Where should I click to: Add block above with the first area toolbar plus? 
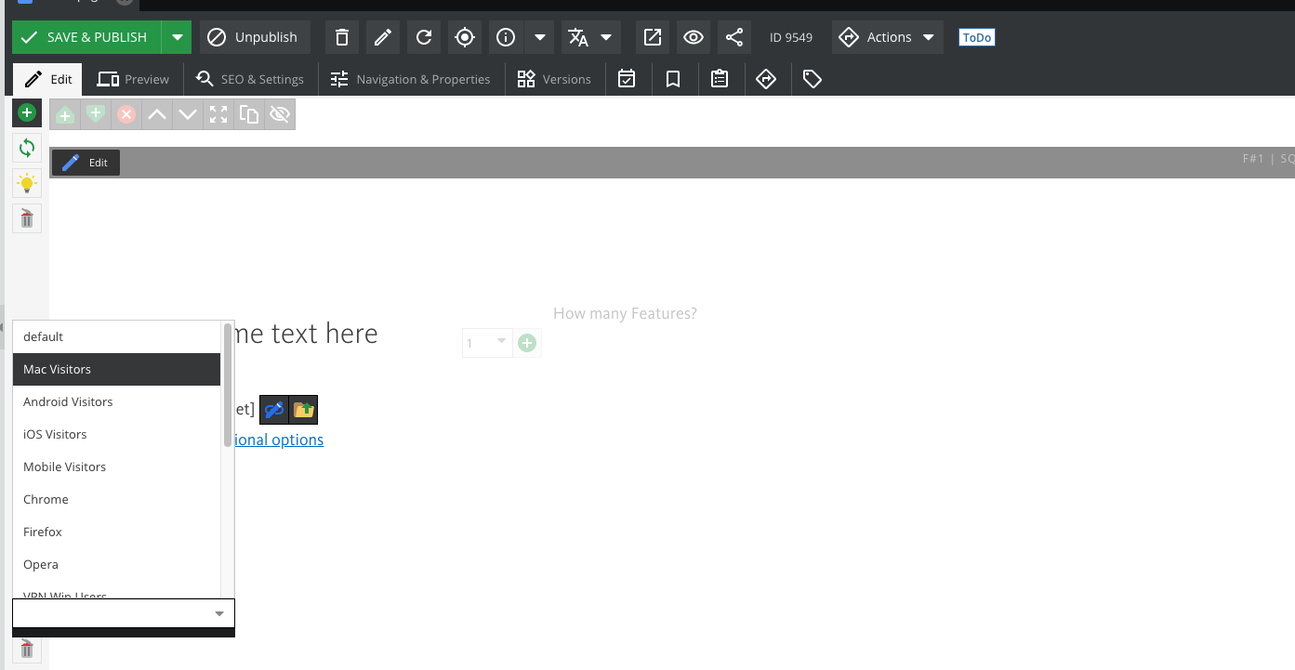click(x=65, y=114)
